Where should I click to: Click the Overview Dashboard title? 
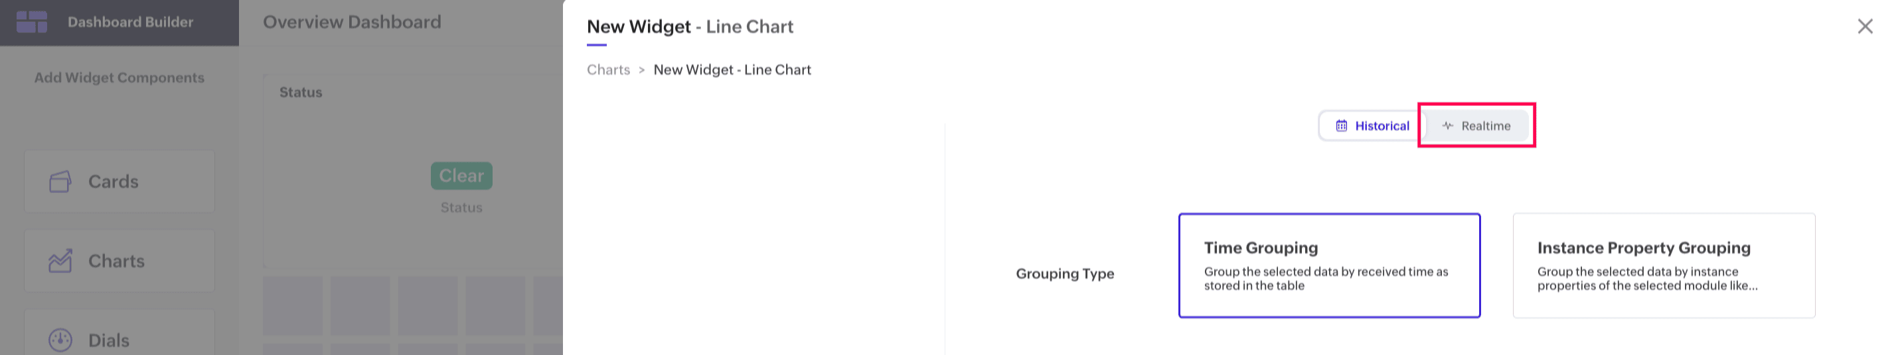[352, 22]
